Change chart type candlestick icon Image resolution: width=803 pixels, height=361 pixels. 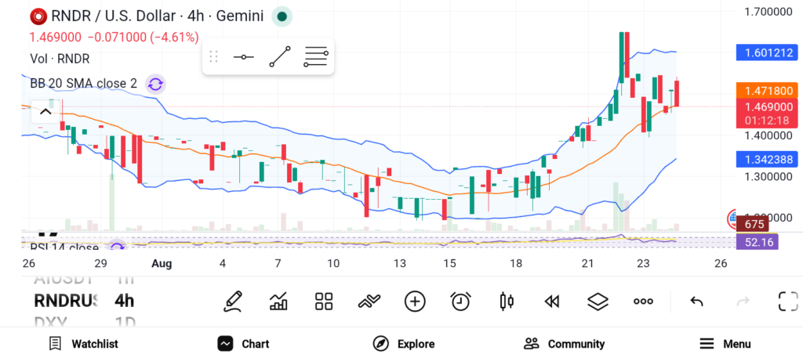click(x=507, y=301)
